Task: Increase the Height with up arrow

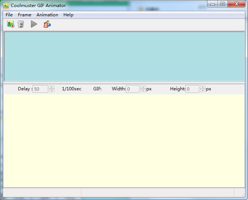Action: [x=203, y=87]
